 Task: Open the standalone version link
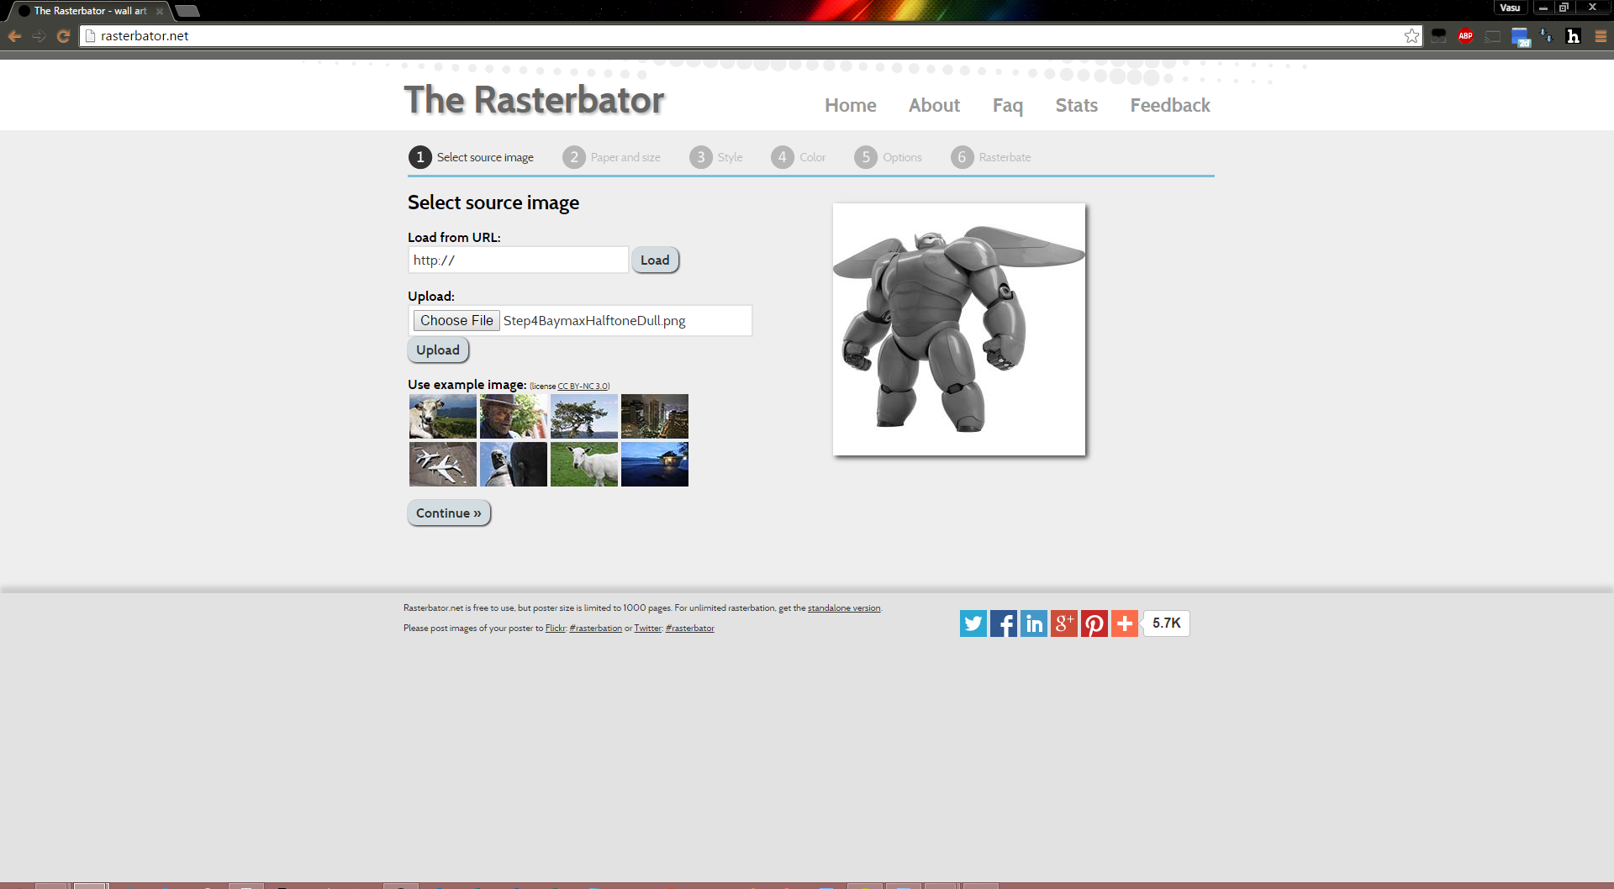coord(844,608)
